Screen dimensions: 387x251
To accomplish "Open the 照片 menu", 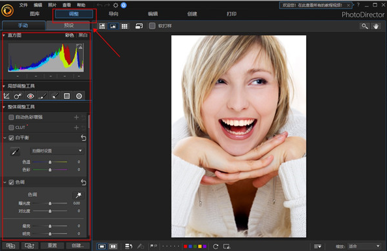I will 52,5.
